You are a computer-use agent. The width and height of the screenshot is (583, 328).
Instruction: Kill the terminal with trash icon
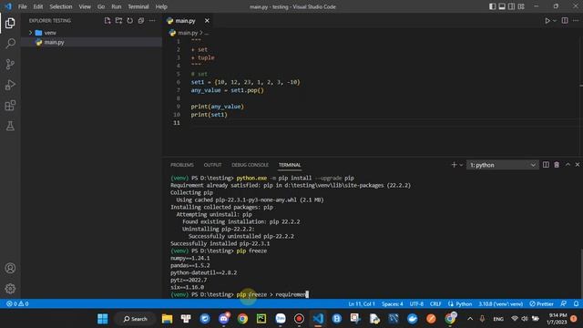(557, 165)
